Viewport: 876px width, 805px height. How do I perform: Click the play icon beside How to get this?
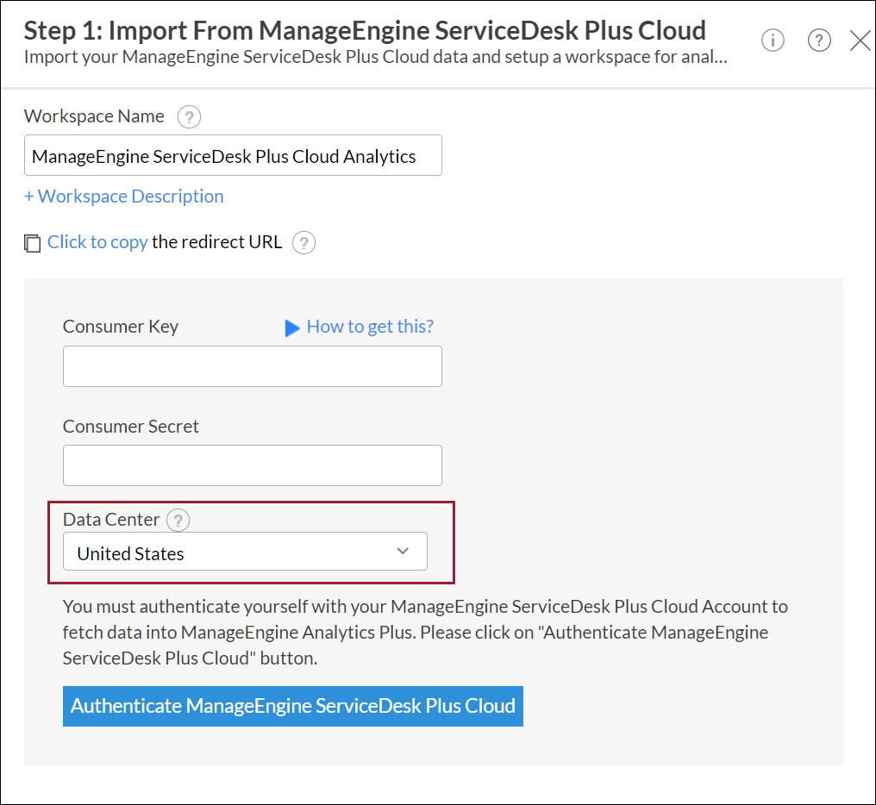(292, 328)
